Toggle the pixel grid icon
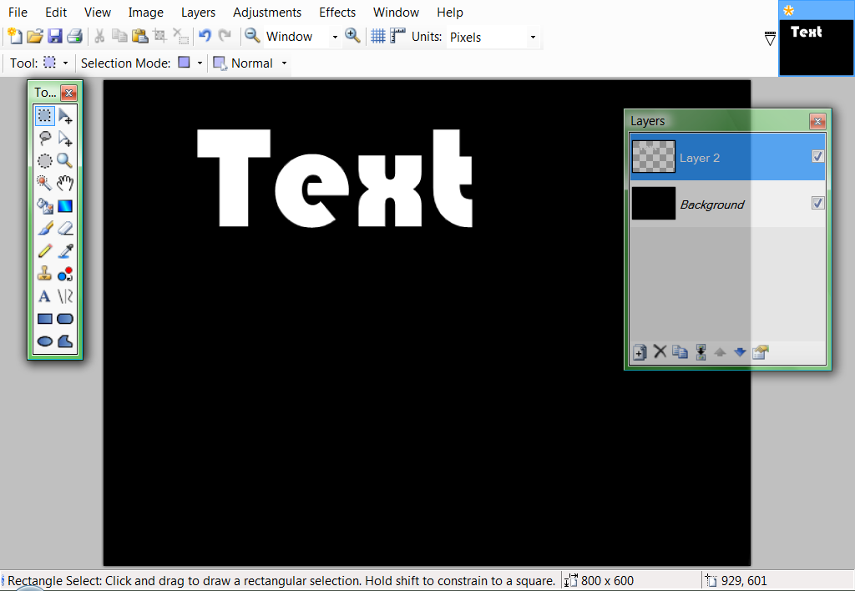 coord(378,37)
